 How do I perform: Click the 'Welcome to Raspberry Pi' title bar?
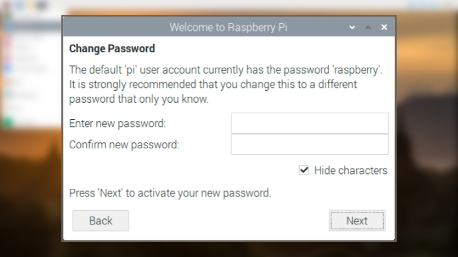pyautogui.click(x=228, y=27)
